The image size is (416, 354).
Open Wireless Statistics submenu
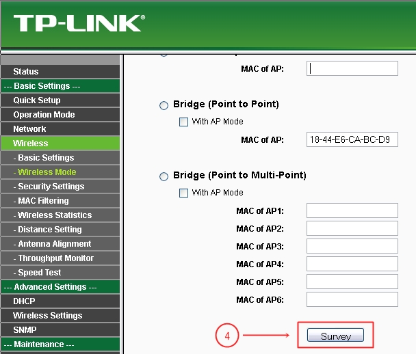coord(60,215)
